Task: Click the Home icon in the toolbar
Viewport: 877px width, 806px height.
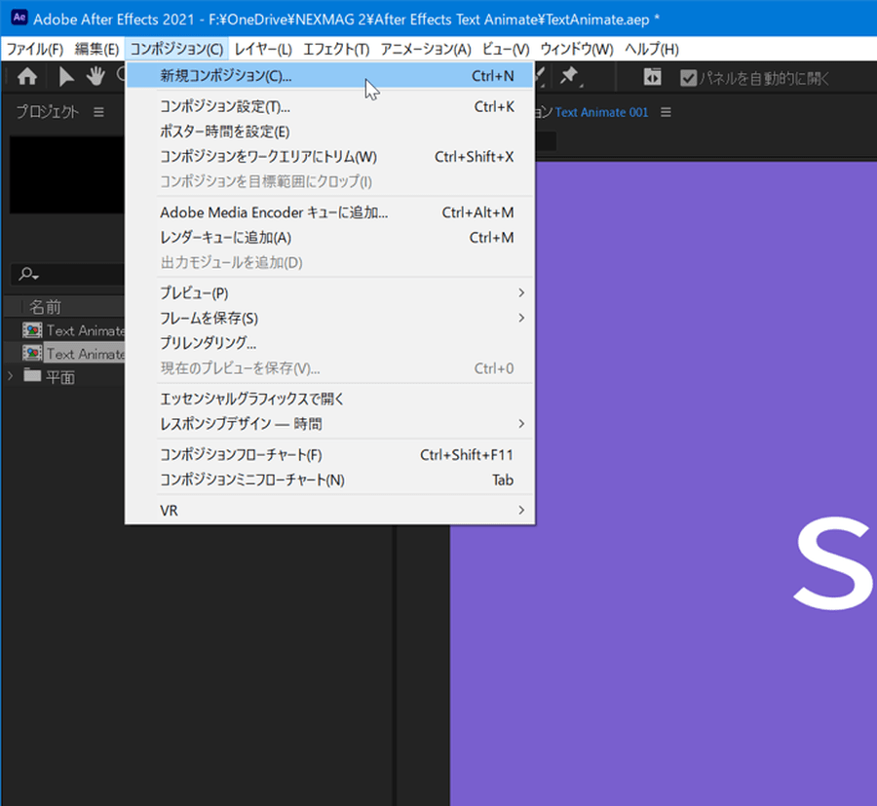Action: click(x=27, y=76)
